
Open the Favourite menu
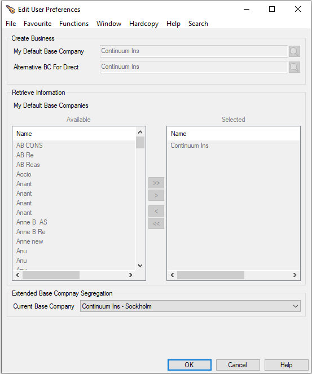coord(37,24)
